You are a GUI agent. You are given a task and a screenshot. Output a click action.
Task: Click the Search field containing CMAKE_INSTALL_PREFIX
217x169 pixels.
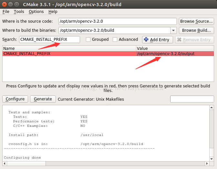click(49, 39)
